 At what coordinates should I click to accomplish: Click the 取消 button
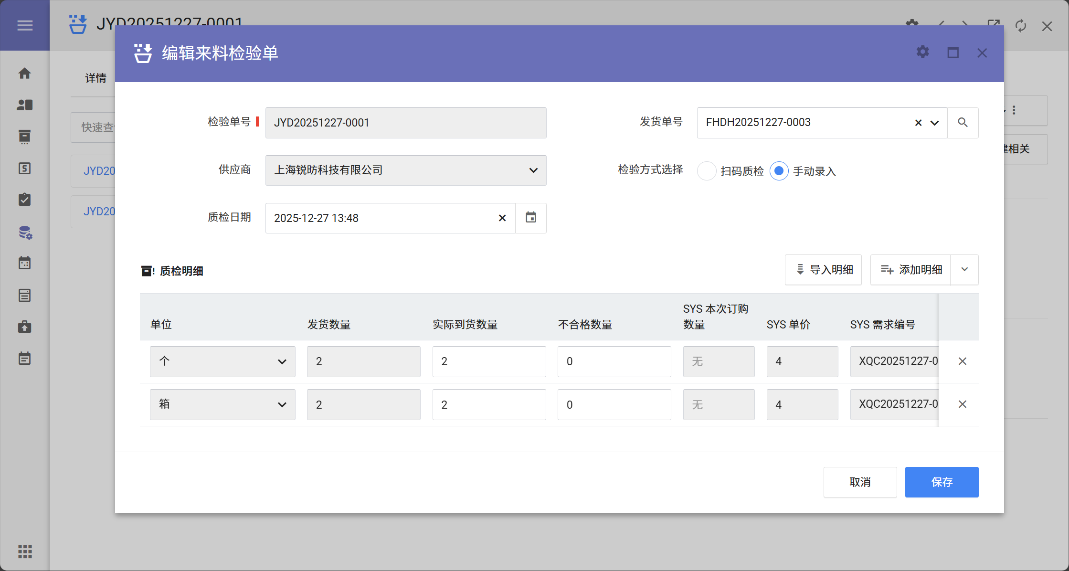click(x=859, y=482)
